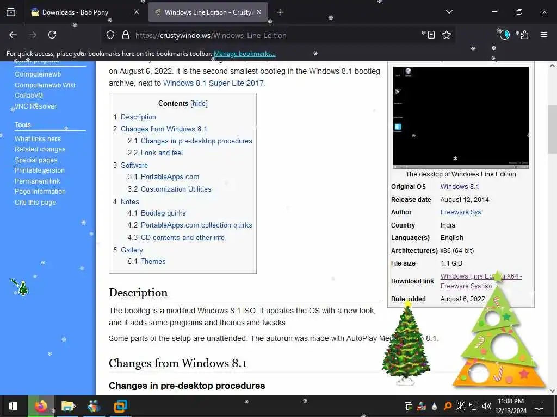This screenshot has height=417, width=557.
Task: Click the page vertical scrollbar thumb
Action: (x=552, y=129)
